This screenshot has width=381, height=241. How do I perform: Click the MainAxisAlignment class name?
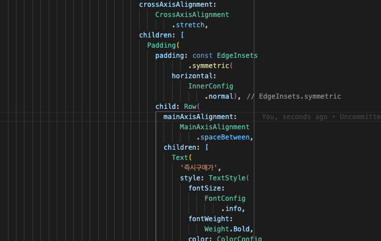(x=215, y=126)
